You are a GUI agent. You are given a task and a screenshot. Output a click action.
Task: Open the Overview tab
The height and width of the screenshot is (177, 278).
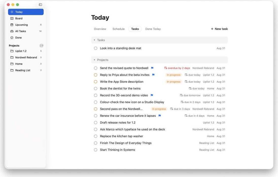pos(100,29)
